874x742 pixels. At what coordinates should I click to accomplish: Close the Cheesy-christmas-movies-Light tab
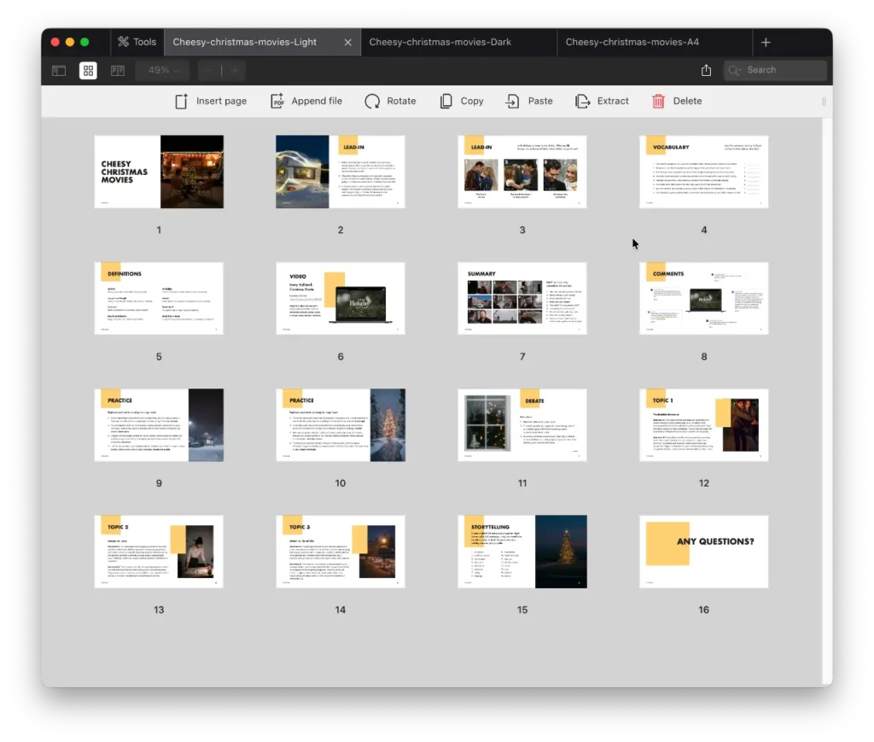coord(347,43)
